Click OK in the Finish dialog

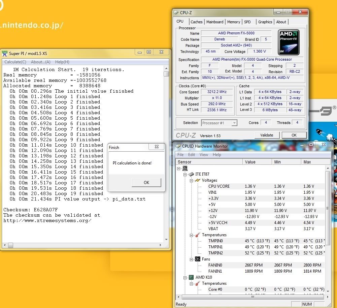146,183
